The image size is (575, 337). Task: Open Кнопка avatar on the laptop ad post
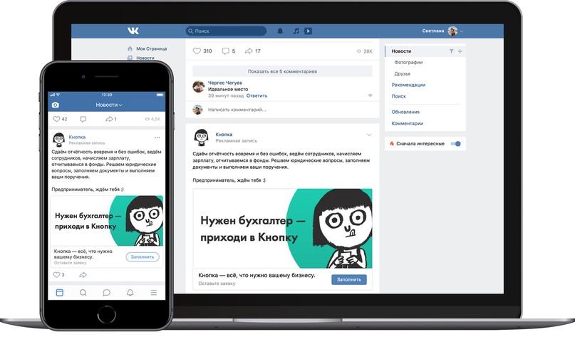click(201, 137)
